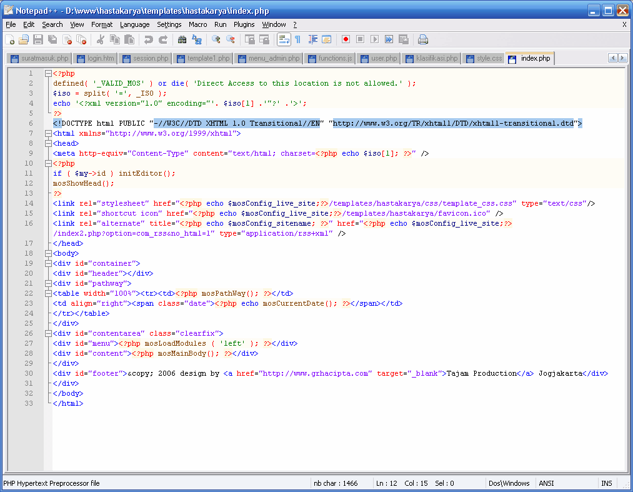Click the user-defined language dialog icon
This screenshot has width=633, height=492.
pos(327,39)
